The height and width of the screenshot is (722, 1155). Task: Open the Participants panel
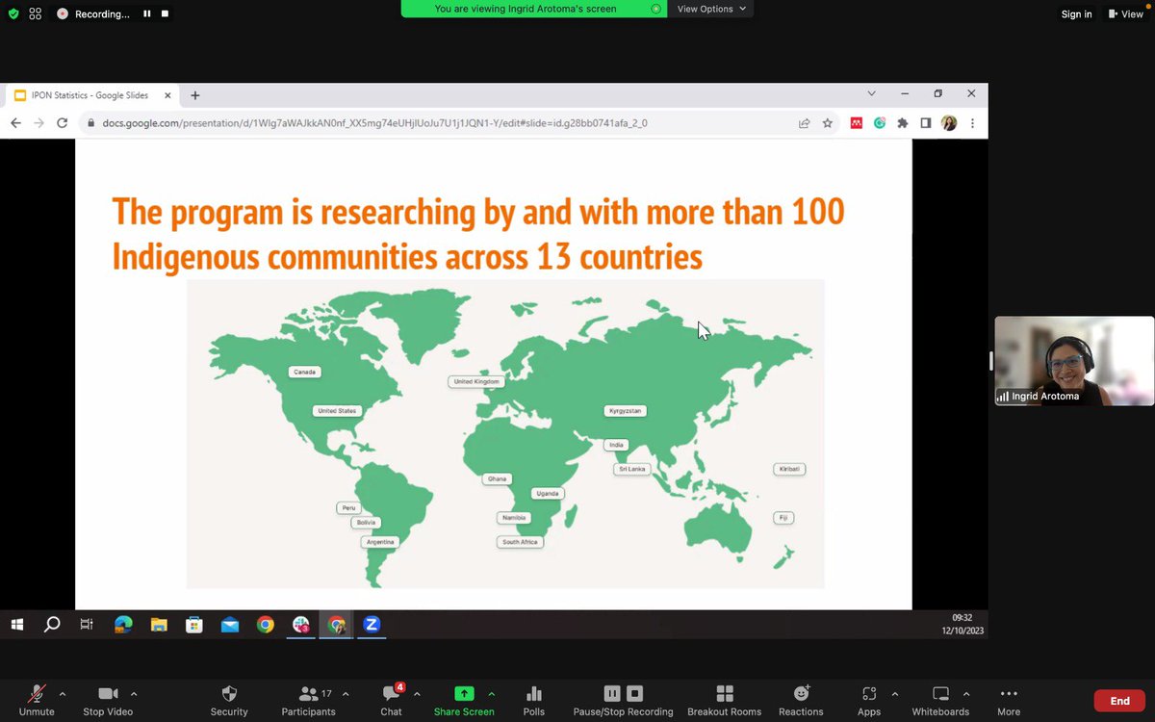[x=308, y=701]
